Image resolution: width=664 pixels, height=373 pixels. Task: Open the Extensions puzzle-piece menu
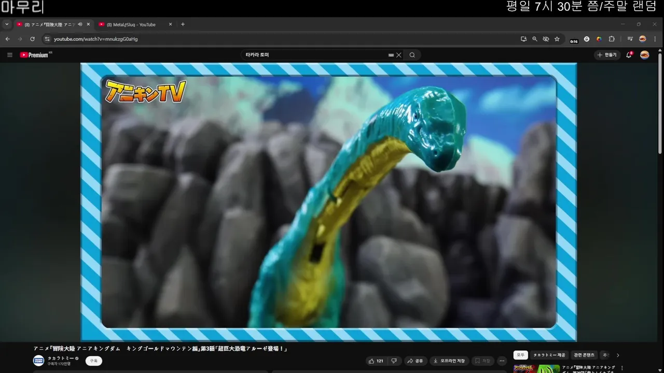coord(612,39)
